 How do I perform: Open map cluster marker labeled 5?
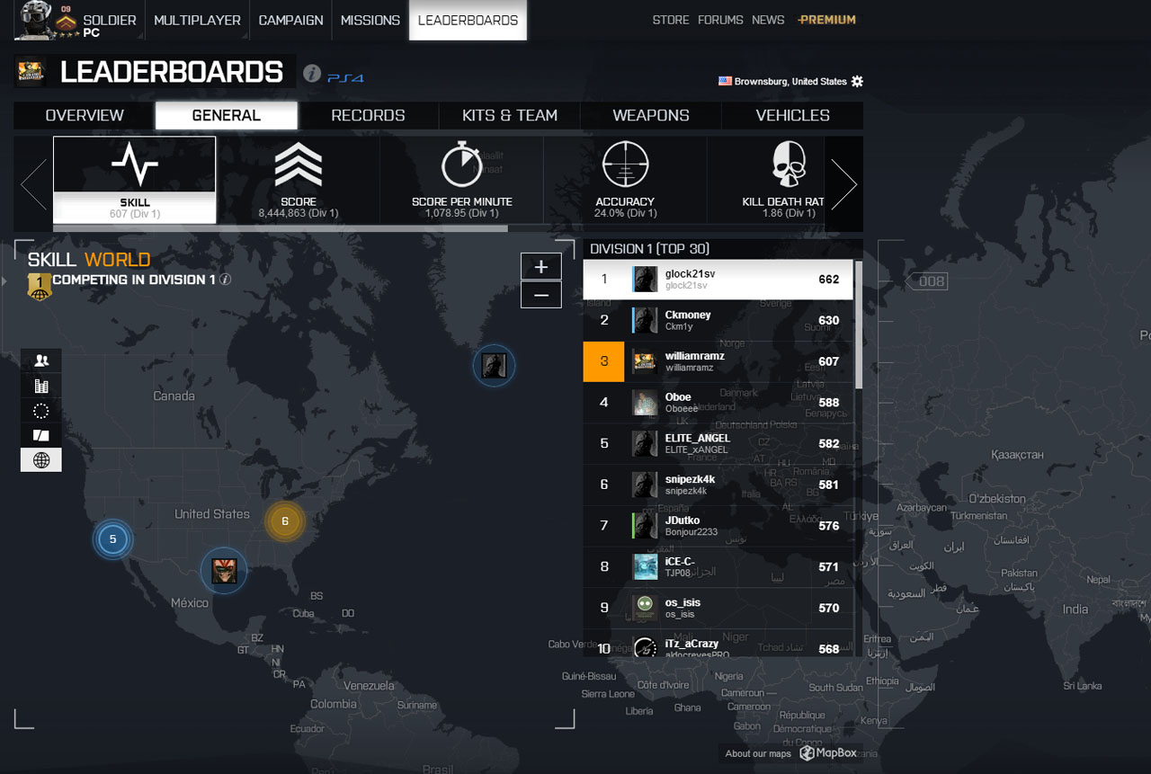click(x=112, y=539)
